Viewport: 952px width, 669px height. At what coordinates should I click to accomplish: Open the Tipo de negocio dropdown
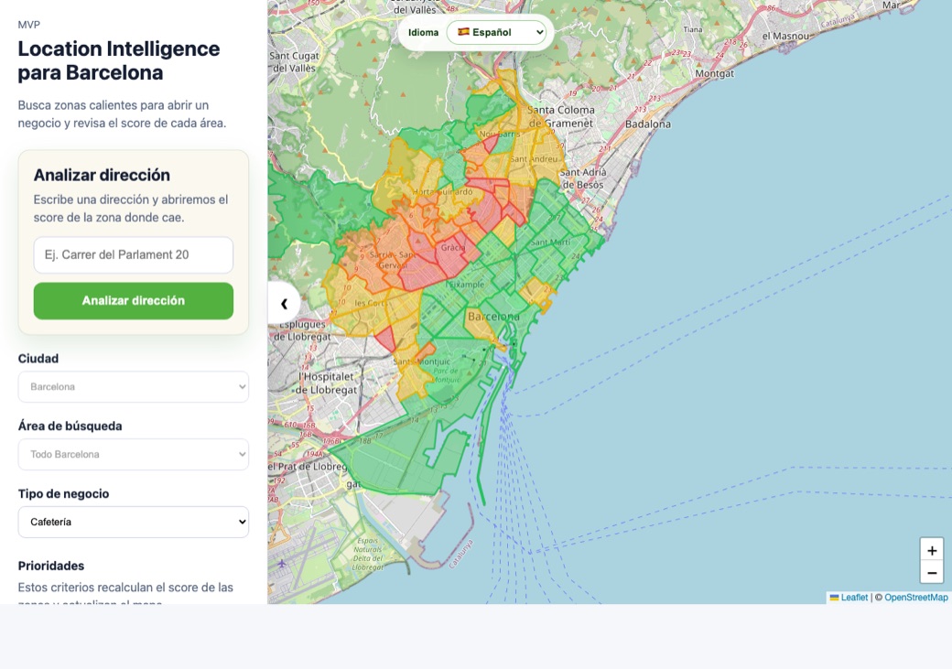[x=133, y=522]
